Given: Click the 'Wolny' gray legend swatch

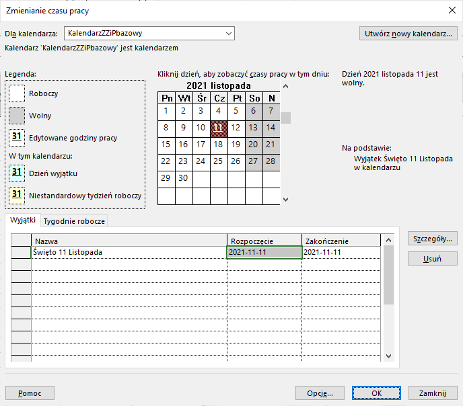Looking at the screenshot, I should coord(17,116).
